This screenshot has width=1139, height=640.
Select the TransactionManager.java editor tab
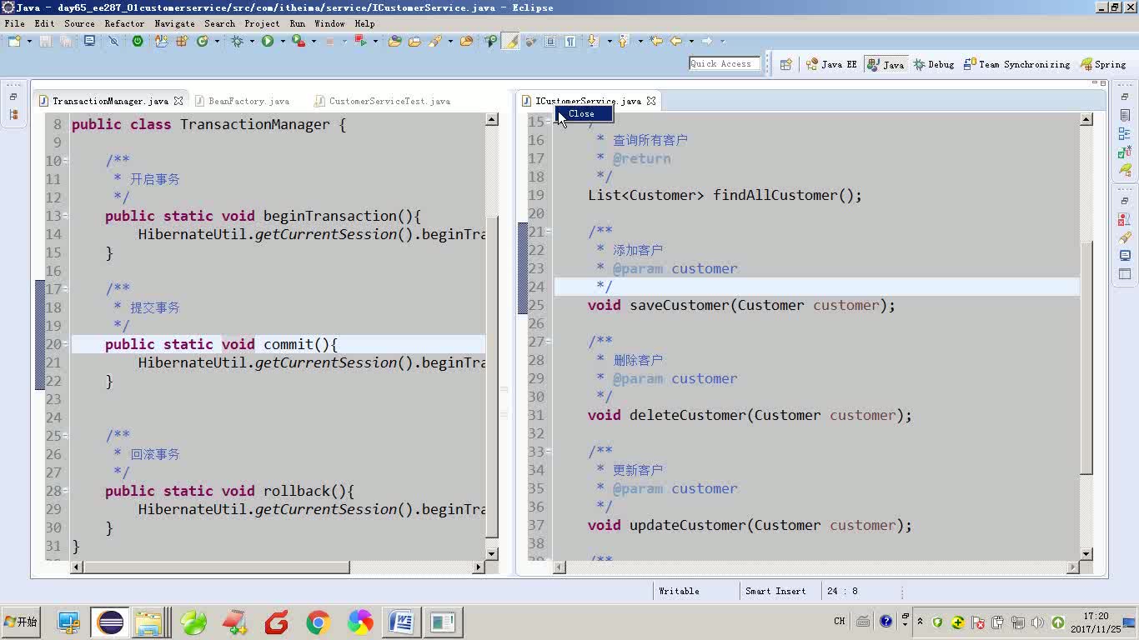pos(110,101)
